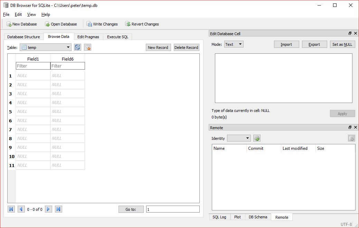Click inside the Field1 filter box
The width and height of the screenshot is (359, 228).
(32, 66)
